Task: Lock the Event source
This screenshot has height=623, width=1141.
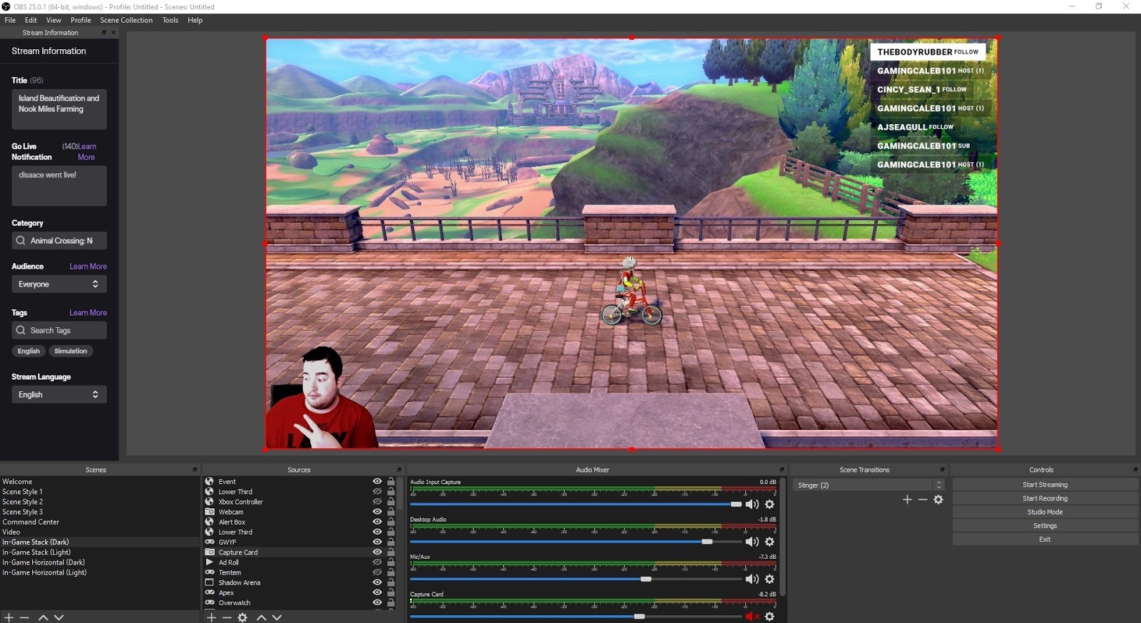Action: pyautogui.click(x=391, y=481)
